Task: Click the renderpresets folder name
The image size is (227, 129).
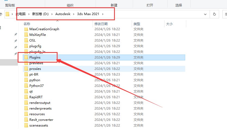Action: click(40, 108)
